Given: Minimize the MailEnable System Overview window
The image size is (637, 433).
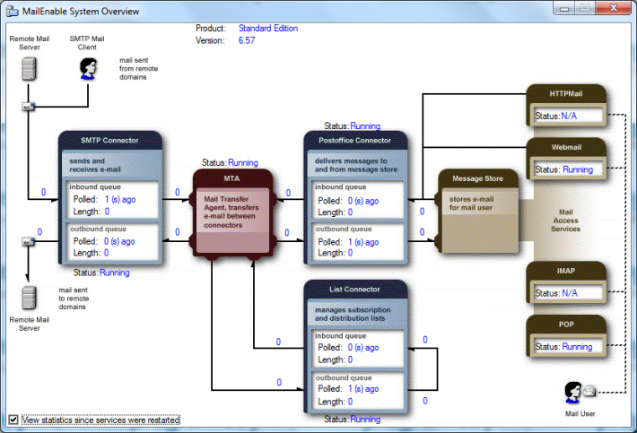Looking at the screenshot, I should click(x=563, y=8).
